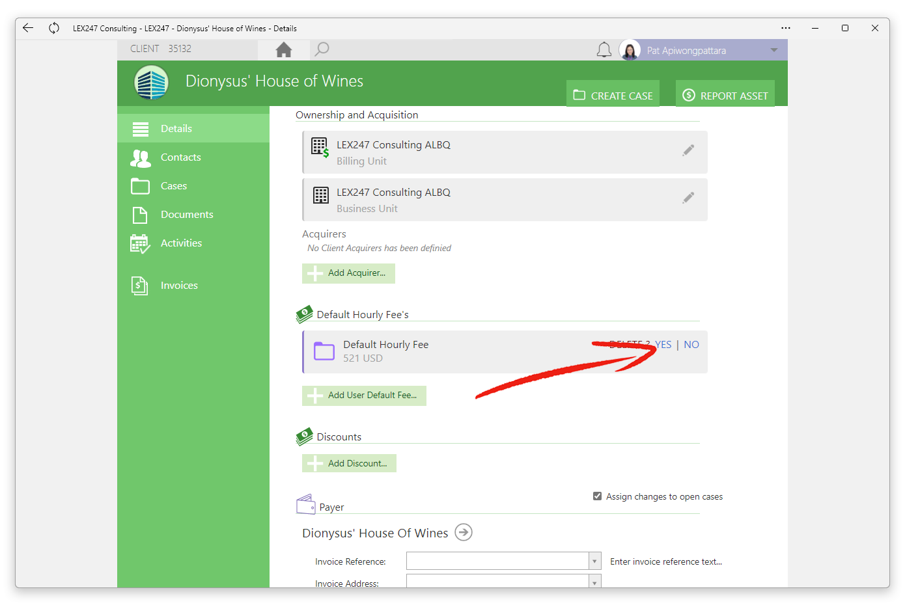Select the LEX247 Consulting ALBQ Billing Unit row
This screenshot has height=605, width=905.
coord(505,152)
